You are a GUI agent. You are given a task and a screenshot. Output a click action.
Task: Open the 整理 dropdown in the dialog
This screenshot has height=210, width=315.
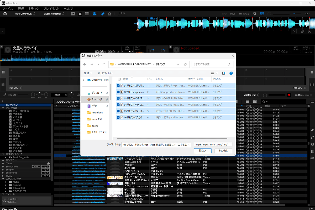point(88,73)
